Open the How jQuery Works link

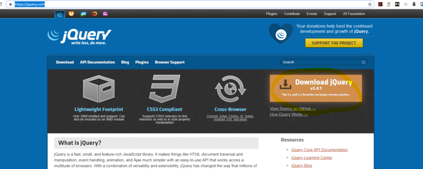tap(289, 115)
